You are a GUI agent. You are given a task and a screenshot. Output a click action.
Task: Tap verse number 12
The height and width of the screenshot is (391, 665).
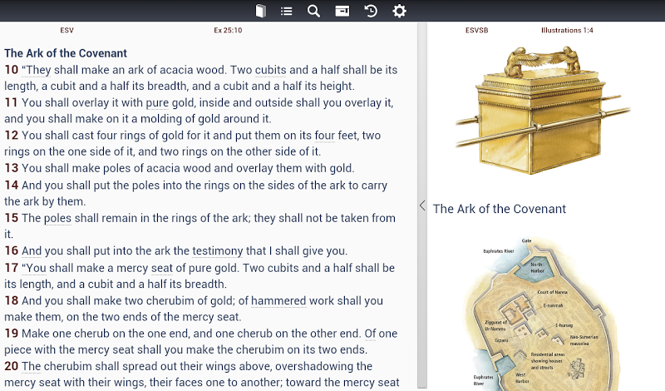click(x=12, y=136)
